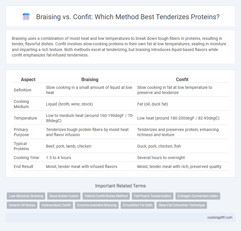Screen dimensions: 241x231
Task: Select the Emulsified Fat Bath tag
Action: coord(137,205)
